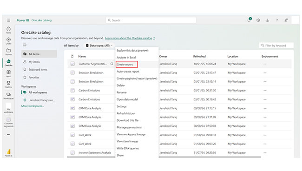Open the settings gear icon
Screen dimensions: 302x171
pos(258,20)
